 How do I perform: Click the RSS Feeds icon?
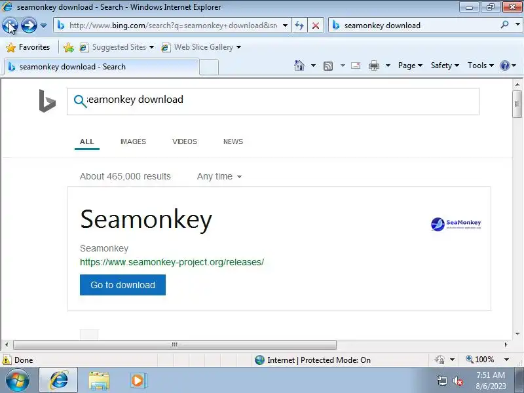click(328, 66)
